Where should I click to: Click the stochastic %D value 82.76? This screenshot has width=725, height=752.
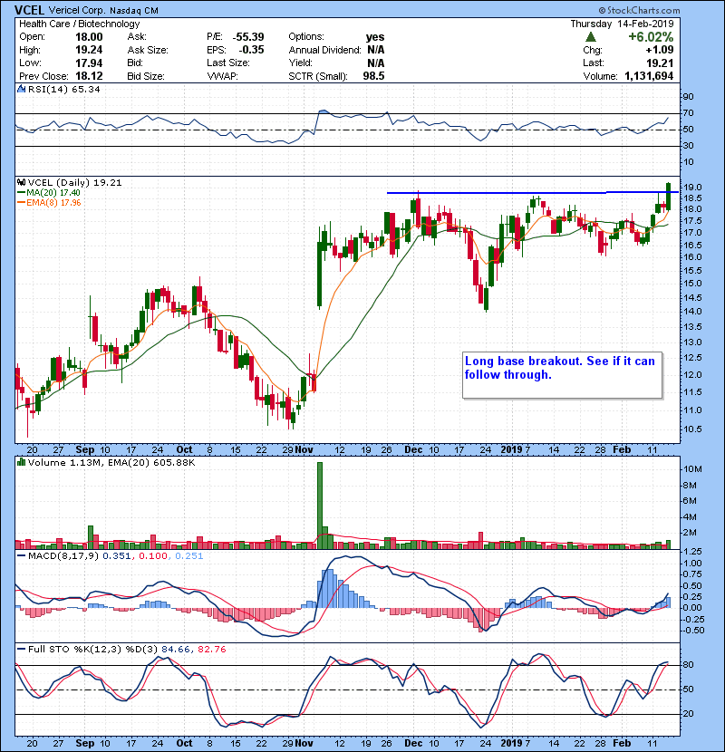click(211, 650)
